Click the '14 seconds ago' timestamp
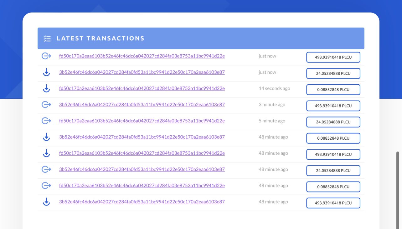Image resolution: width=402 pixels, height=229 pixels. pos(274,88)
